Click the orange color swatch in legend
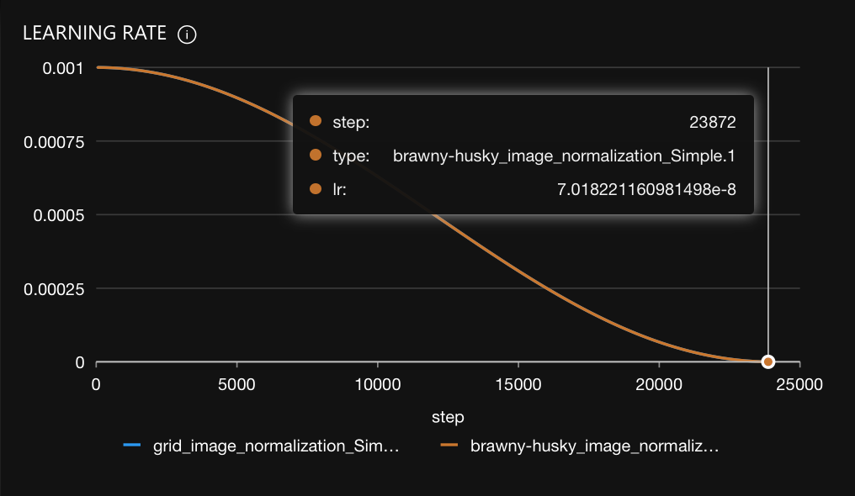 coord(449,446)
